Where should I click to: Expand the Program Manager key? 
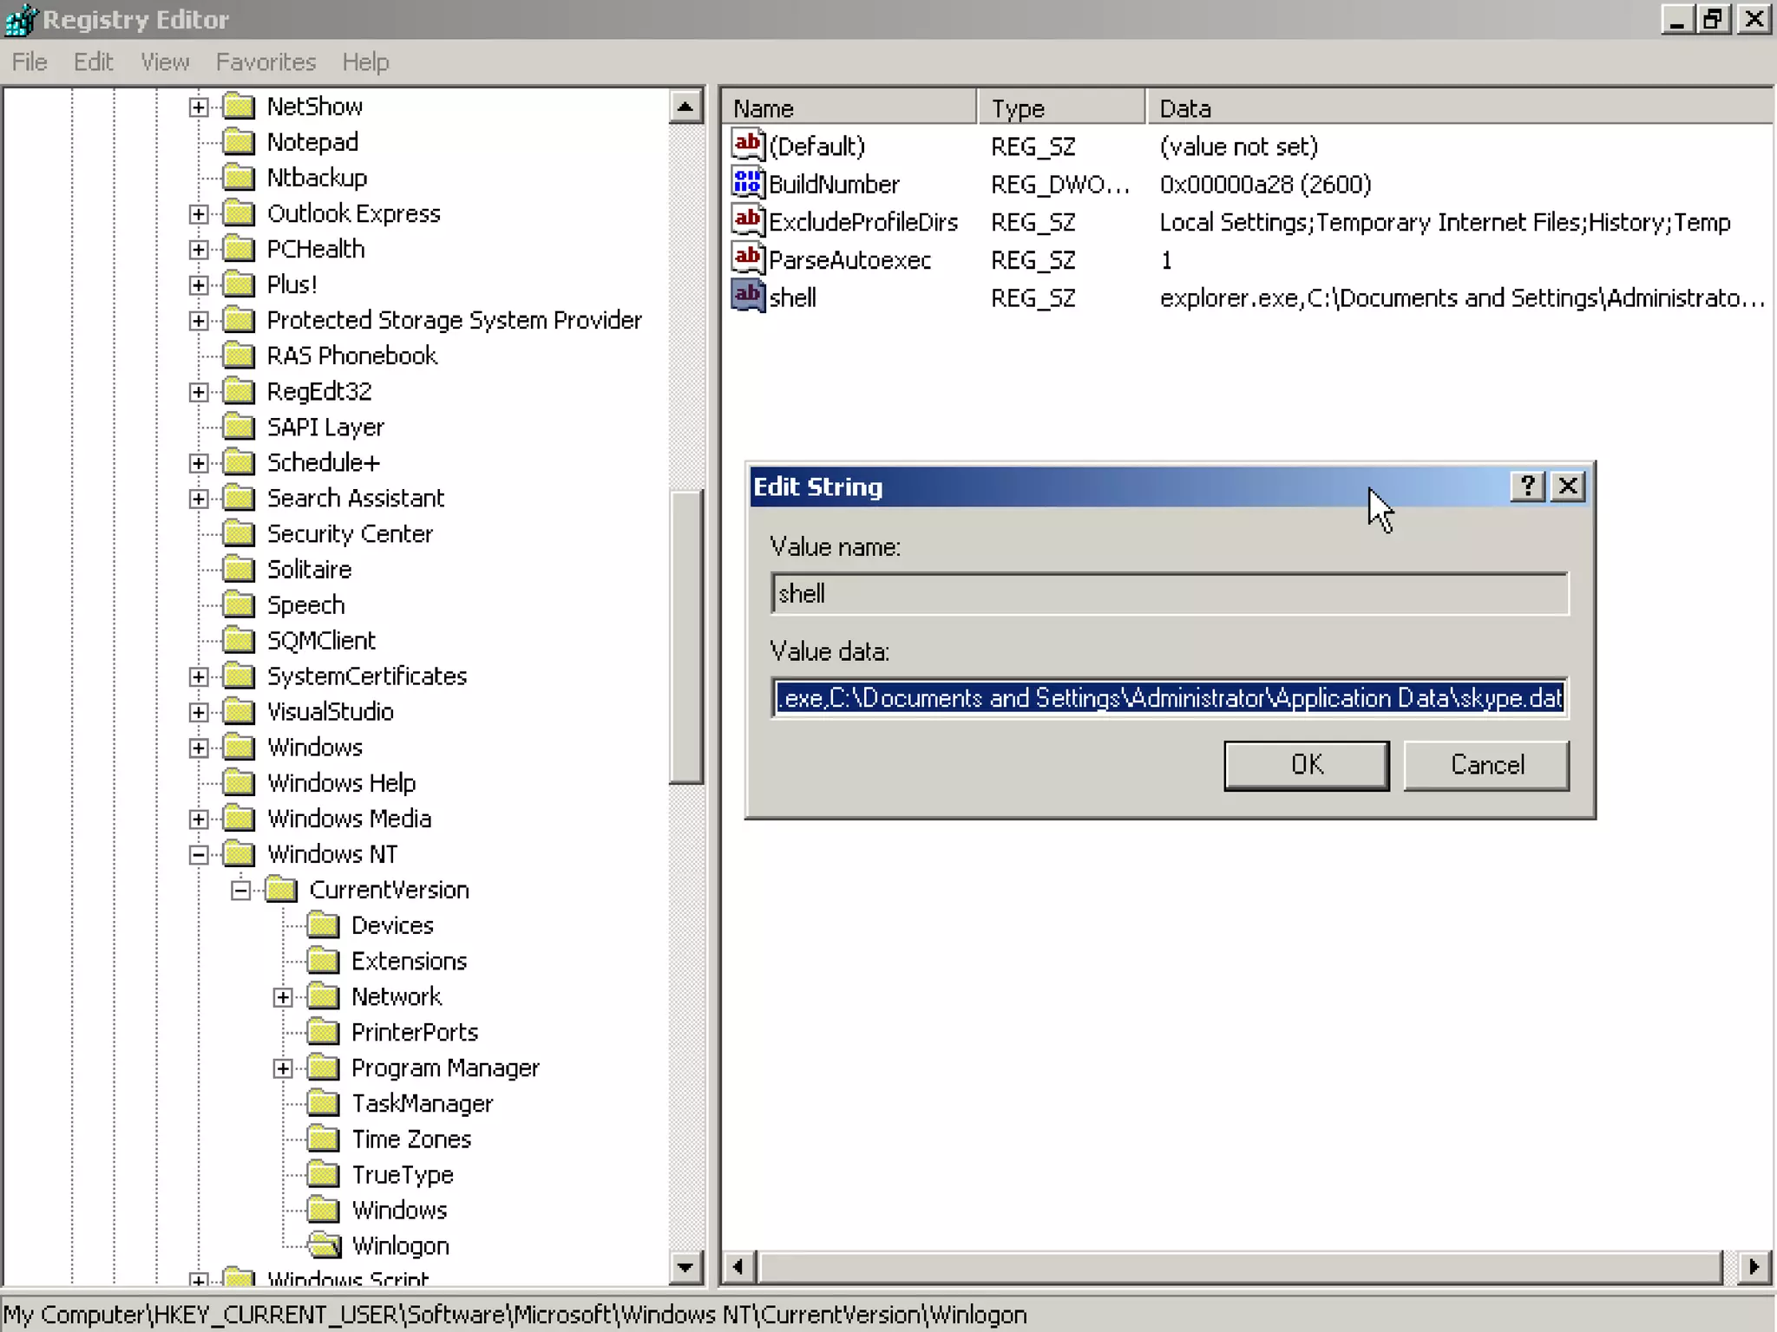click(283, 1068)
